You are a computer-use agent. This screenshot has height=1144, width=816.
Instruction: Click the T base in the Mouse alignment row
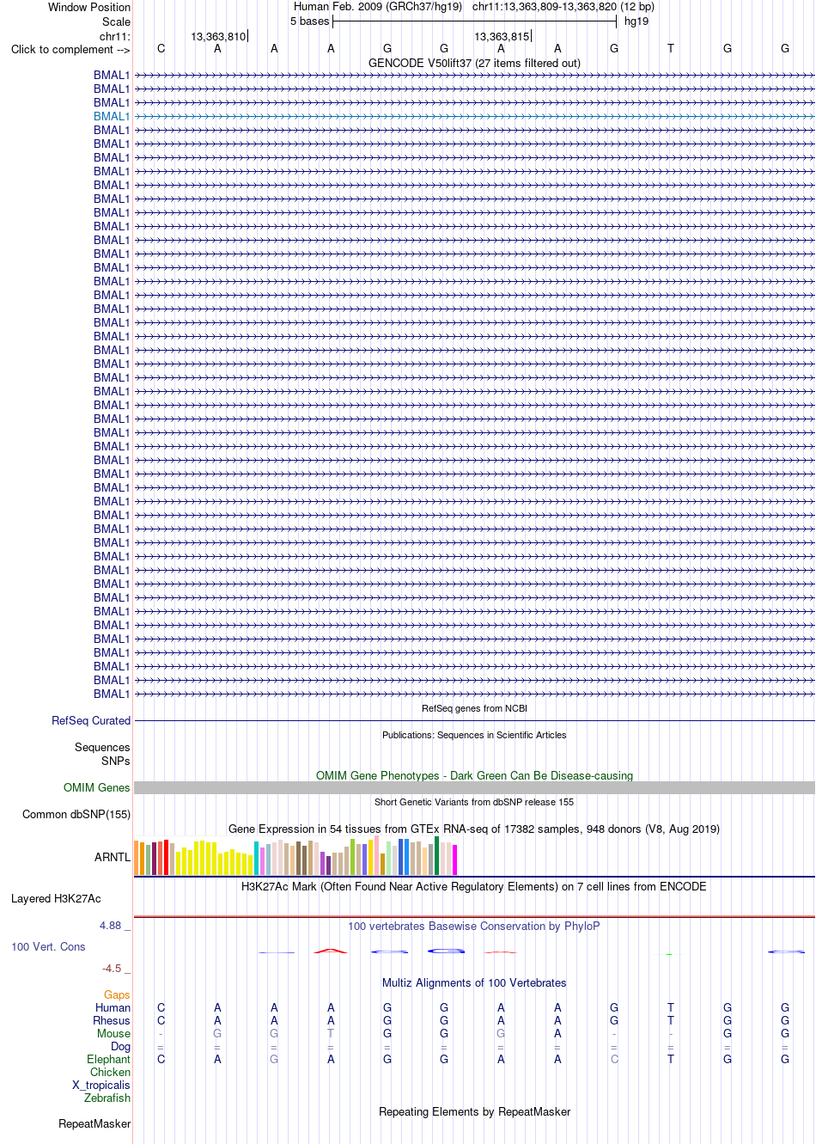(x=331, y=1033)
